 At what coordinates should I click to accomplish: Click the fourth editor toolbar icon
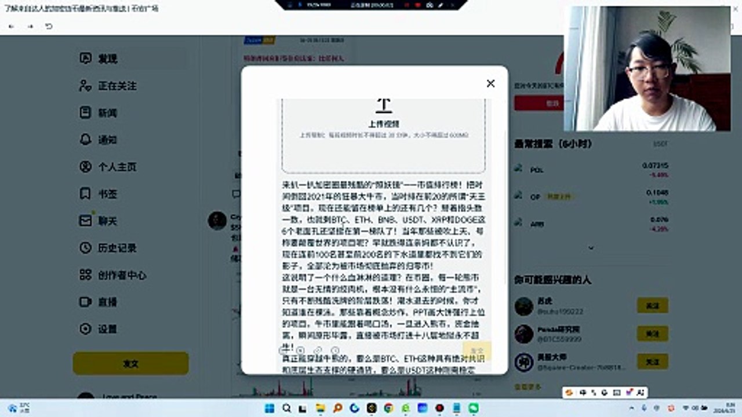(x=335, y=350)
